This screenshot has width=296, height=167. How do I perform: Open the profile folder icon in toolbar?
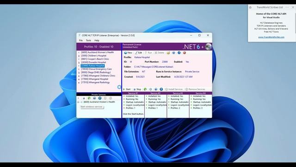click(168, 52)
